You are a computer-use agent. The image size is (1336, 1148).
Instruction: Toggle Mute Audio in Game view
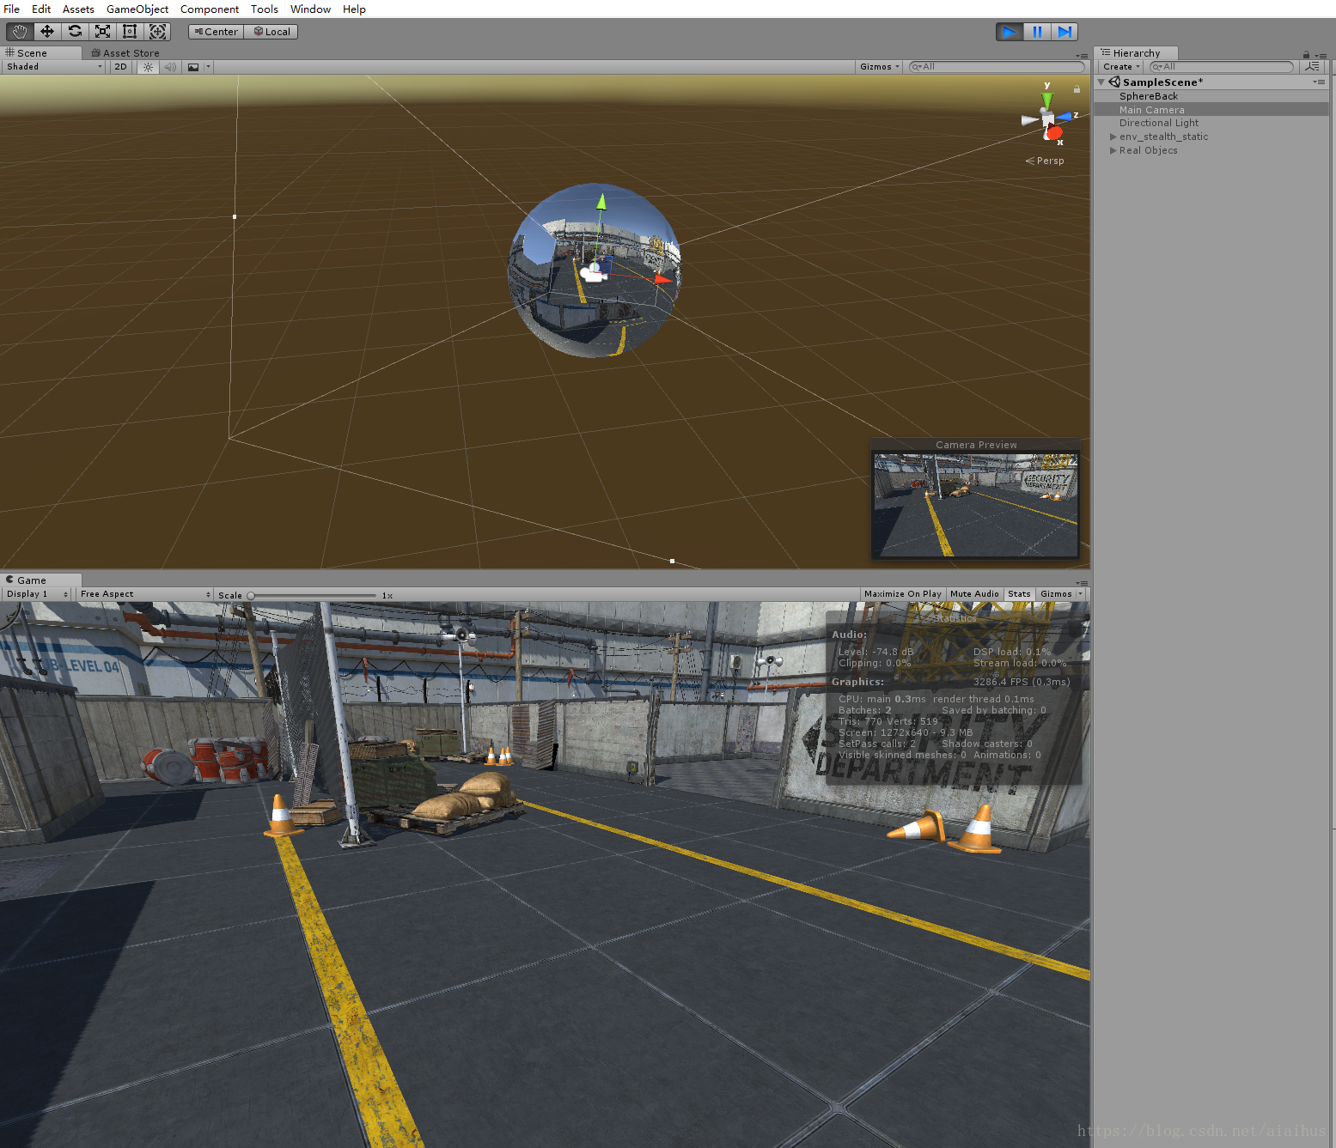click(974, 594)
